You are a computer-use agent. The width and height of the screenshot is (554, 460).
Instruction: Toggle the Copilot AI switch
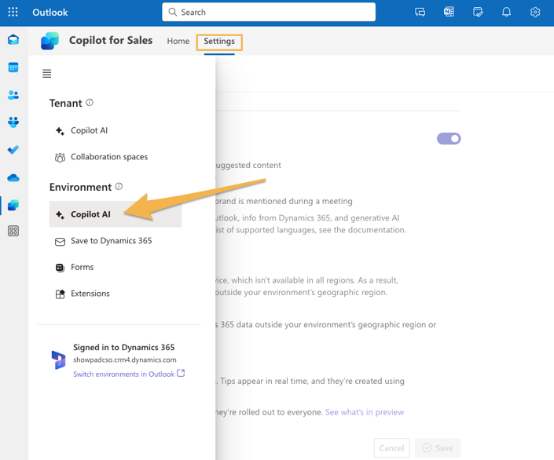(449, 138)
